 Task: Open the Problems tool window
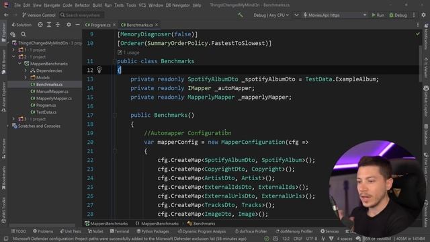(x=43, y=231)
